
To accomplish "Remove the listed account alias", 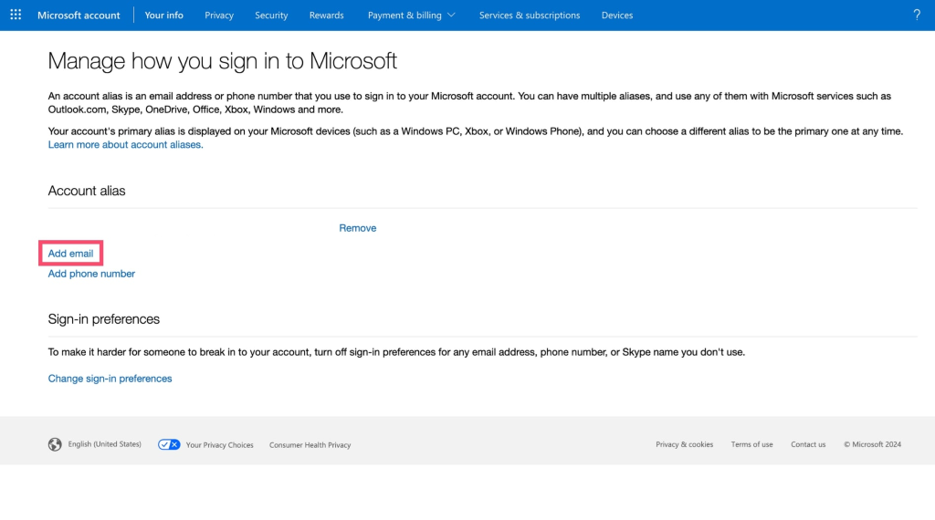I will coord(358,228).
